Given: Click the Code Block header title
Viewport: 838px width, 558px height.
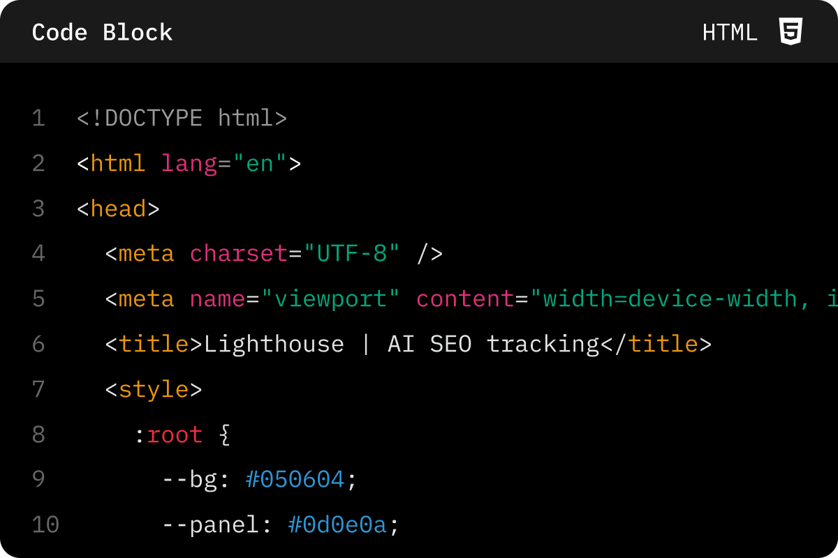Looking at the screenshot, I should point(102,33).
